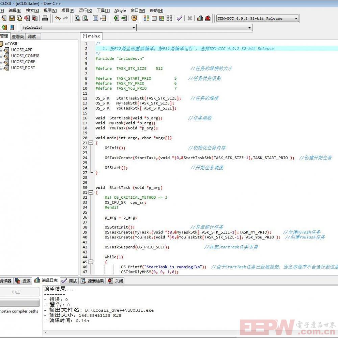The height and width of the screenshot is (338, 338).
Task: Select the UCOSII_CORE folder in the project tree
Action: pos(23,62)
